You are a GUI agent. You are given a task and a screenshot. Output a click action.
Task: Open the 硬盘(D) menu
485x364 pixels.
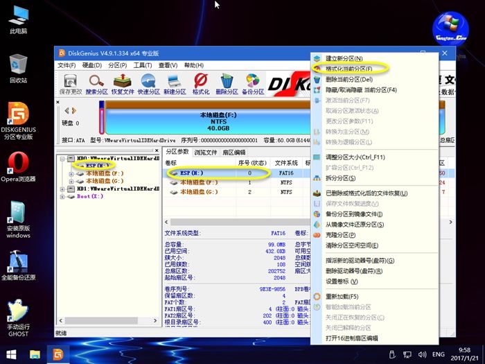click(x=92, y=65)
